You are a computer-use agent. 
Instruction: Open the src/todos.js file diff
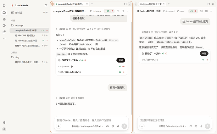click(x=91, y=67)
